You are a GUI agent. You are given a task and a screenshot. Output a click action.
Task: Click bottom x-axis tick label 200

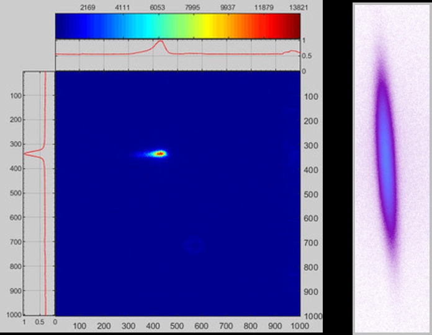point(104,326)
